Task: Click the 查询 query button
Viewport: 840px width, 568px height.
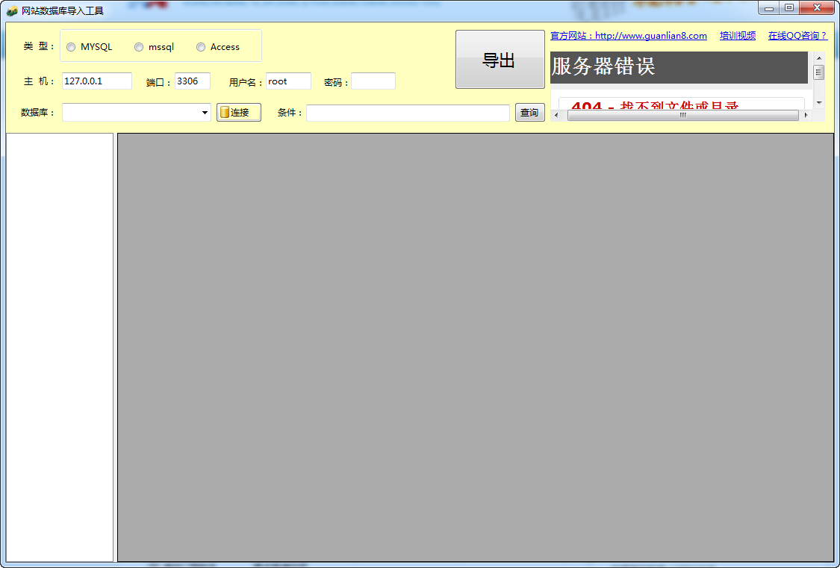Action: pyautogui.click(x=530, y=113)
